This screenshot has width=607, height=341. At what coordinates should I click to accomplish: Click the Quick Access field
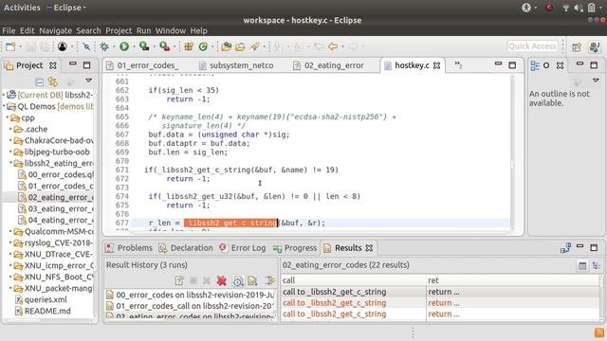(532, 46)
